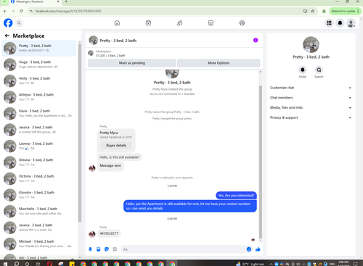
Task: Search in conversation magnifier icon
Action: pyautogui.click(x=319, y=70)
